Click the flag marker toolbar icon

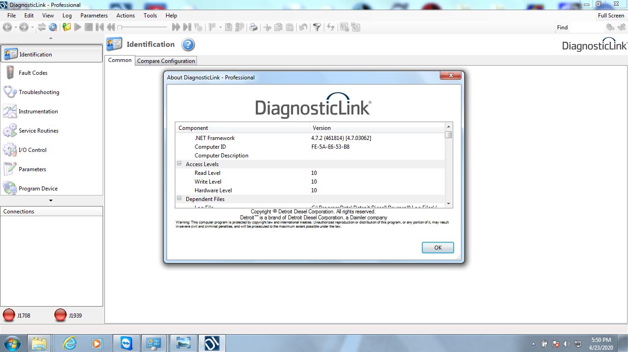click(x=212, y=28)
